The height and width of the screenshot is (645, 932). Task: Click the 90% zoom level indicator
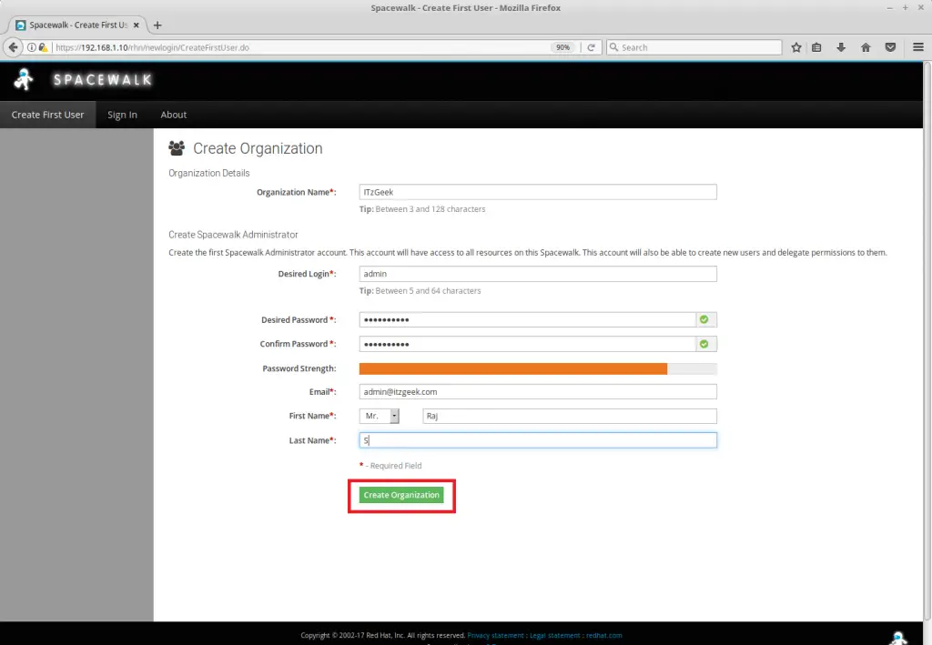pyautogui.click(x=562, y=47)
